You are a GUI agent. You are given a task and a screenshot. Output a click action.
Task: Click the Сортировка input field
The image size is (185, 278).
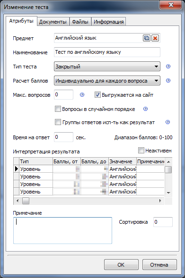point(163,222)
